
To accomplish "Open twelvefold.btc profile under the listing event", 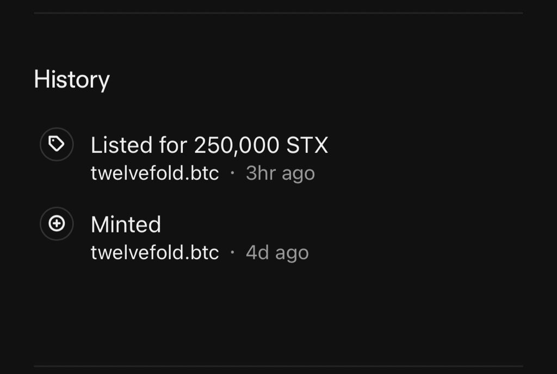I will pos(154,174).
